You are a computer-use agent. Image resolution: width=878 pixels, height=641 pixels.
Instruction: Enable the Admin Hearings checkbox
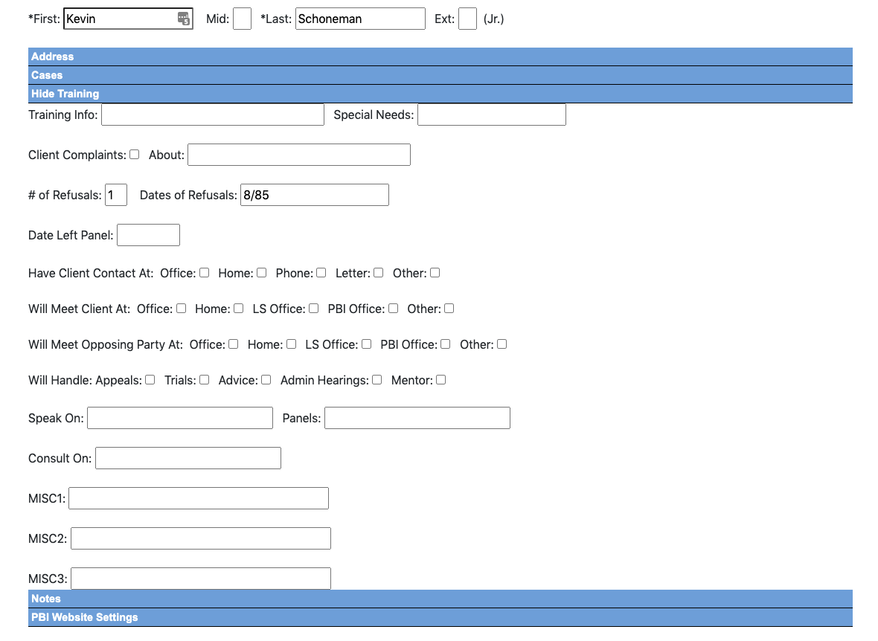coord(377,380)
